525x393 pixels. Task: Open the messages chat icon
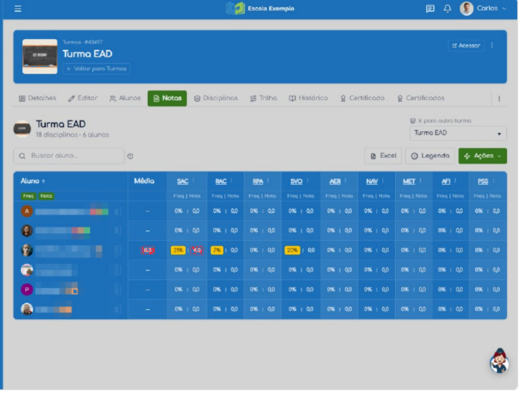(x=430, y=9)
